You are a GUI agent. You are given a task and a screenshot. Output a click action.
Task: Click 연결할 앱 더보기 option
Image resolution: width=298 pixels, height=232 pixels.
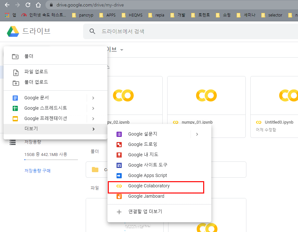click(x=145, y=212)
